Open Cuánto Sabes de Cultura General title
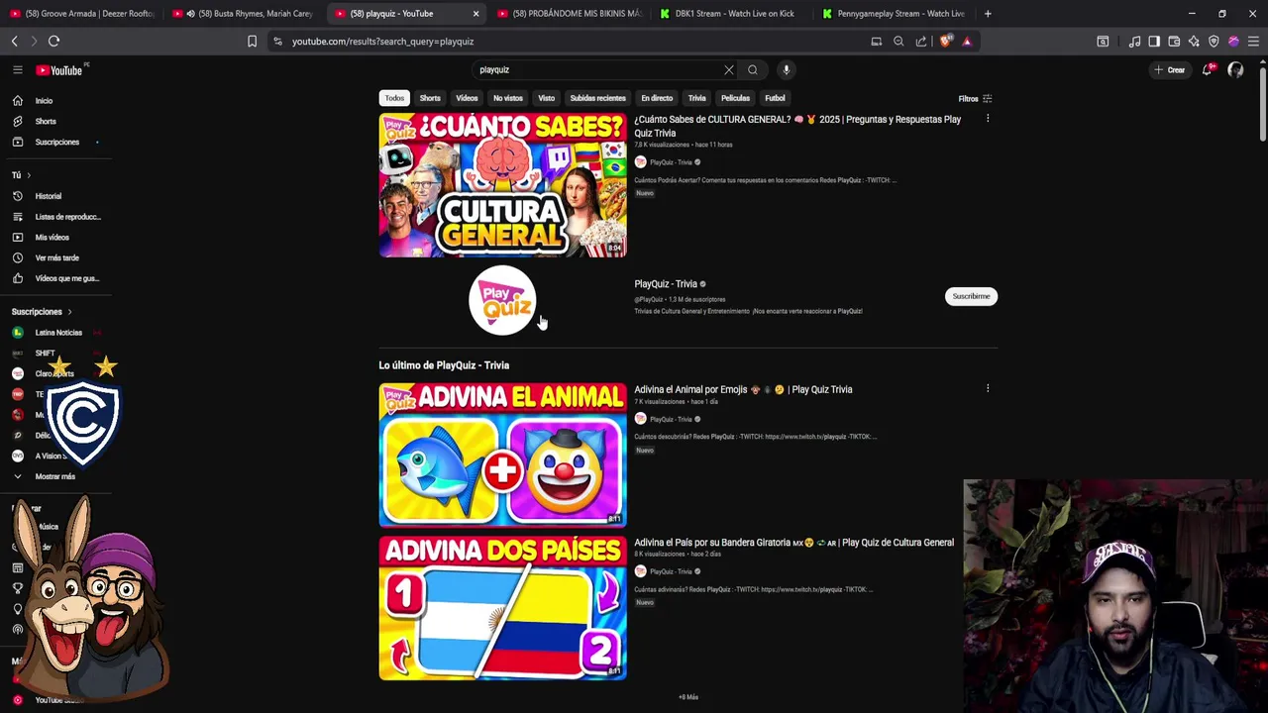 click(797, 126)
